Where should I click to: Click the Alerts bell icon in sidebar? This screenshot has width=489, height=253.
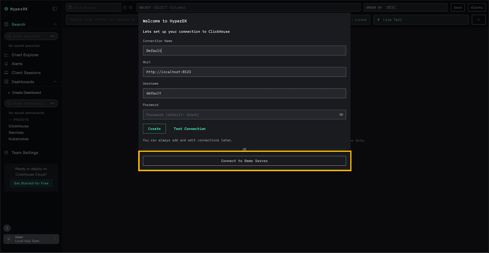(x=6, y=64)
